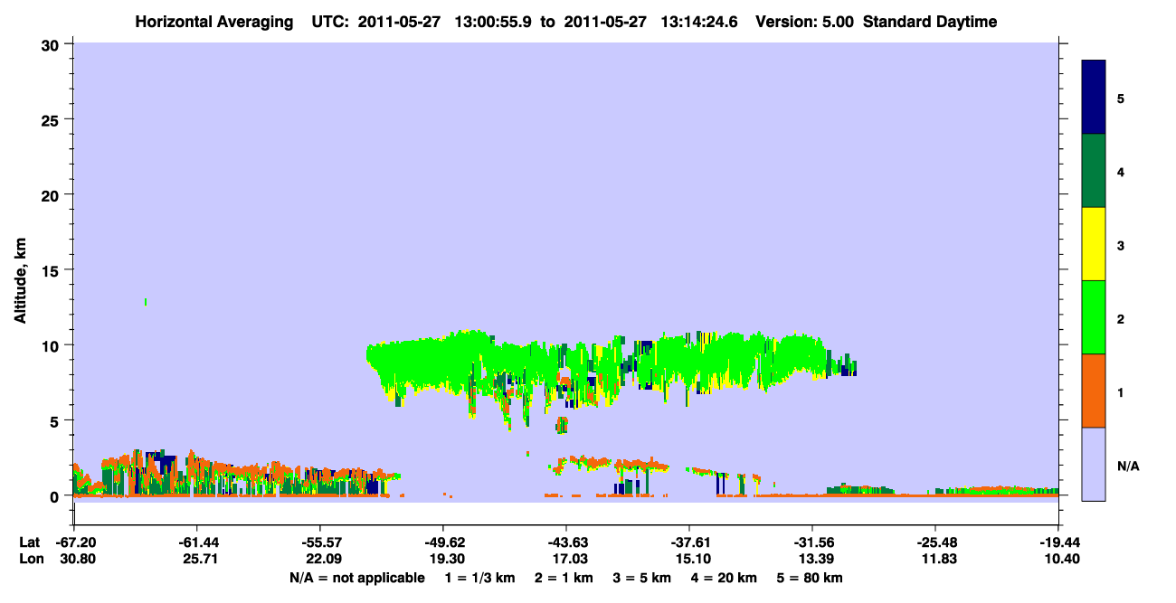
Task: Click the bright green colorbar segment labeled 2
Action: coord(1094,317)
